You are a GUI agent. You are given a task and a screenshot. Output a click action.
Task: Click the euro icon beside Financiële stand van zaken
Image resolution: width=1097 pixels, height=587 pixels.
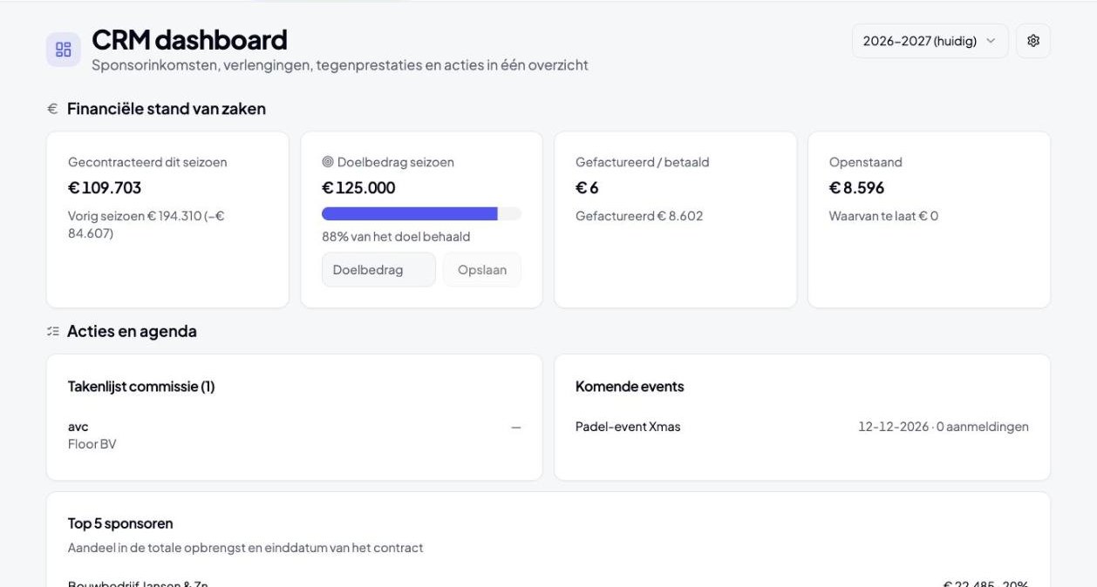52,109
